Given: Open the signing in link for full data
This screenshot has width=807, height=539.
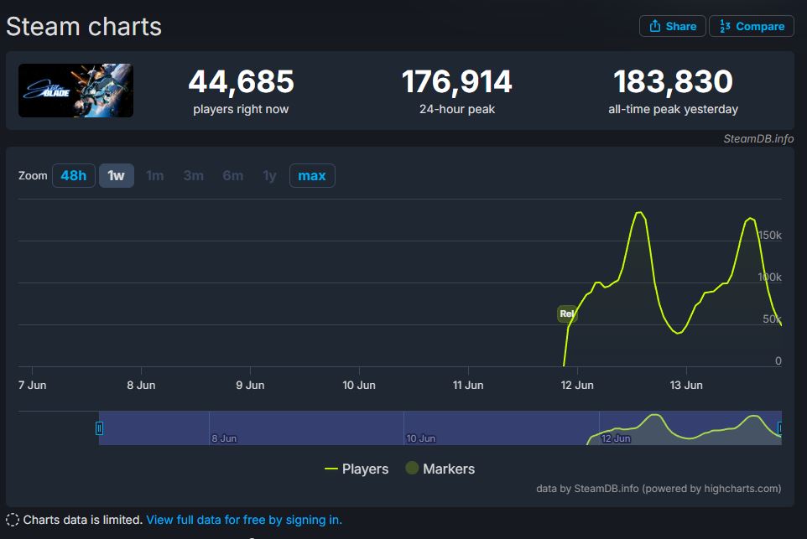Looking at the screenshot, I should [244, 520].
